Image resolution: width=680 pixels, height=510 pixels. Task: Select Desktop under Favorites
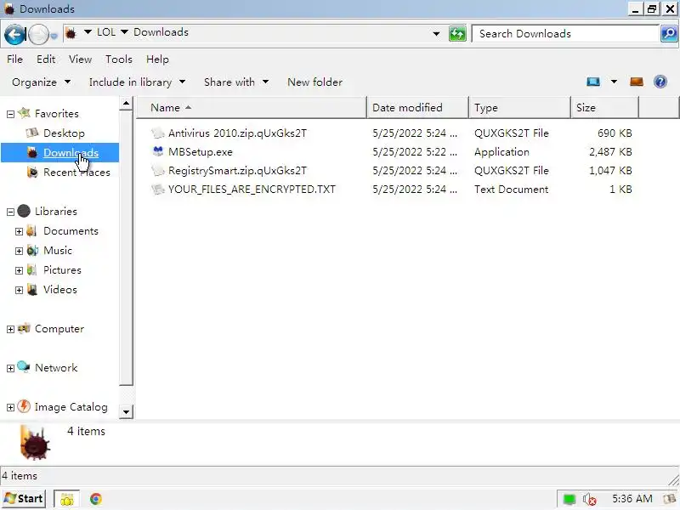64,133
